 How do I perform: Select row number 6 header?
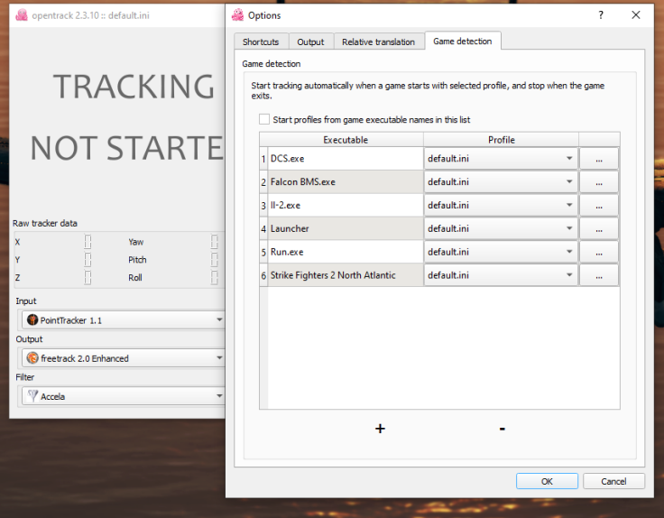coord(263,275)
